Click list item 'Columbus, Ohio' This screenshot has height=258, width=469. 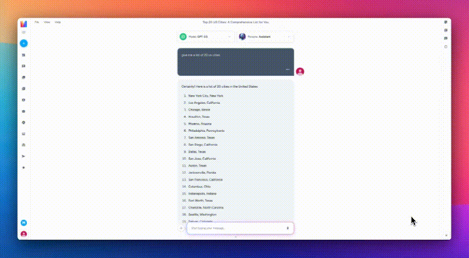point(200,187)
